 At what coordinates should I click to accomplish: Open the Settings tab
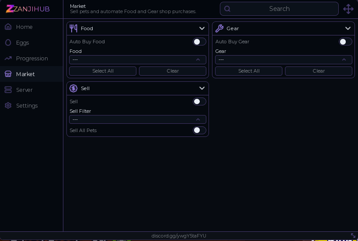(x=31, y=105)
